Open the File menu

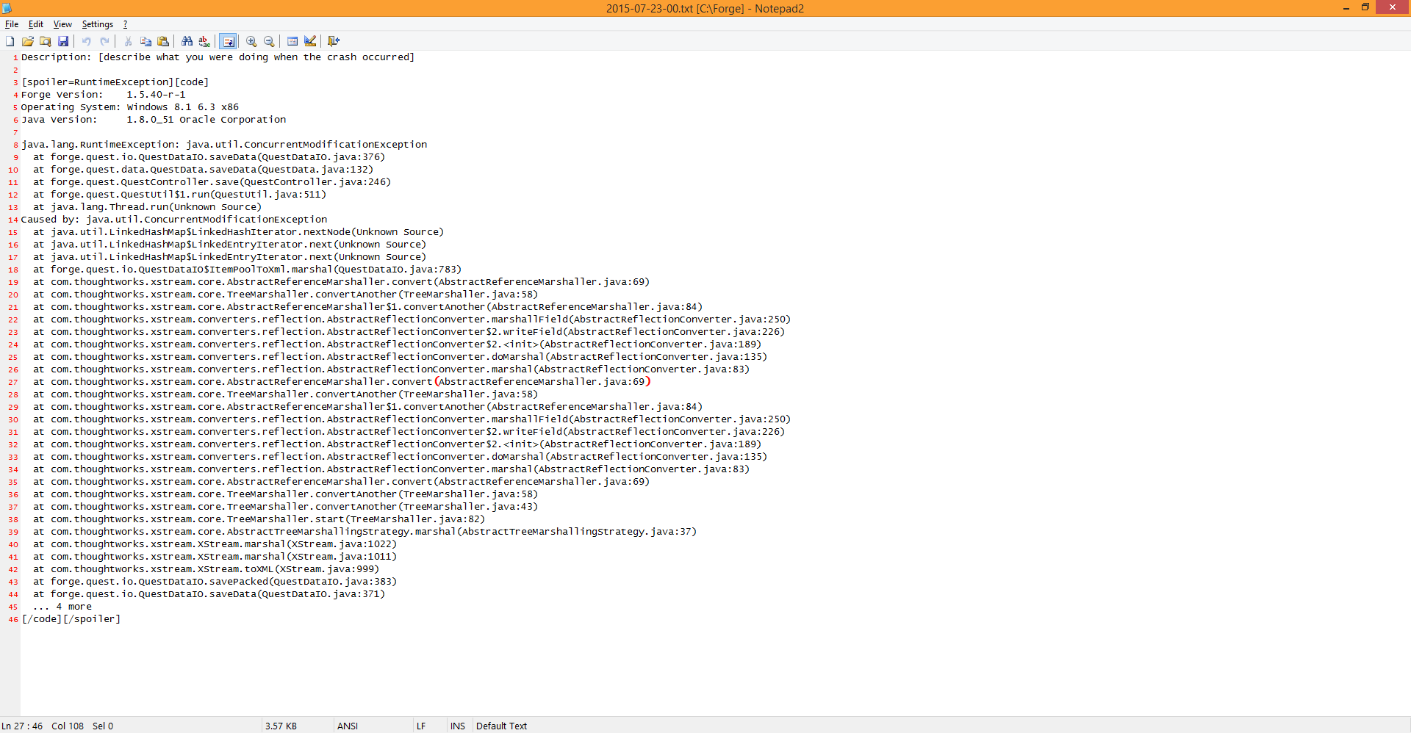pos(12,24)
